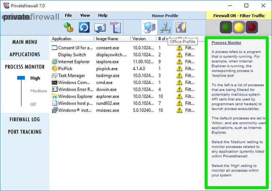Click the yellow Filter Traffic light
Screen dimensions: 272x191
point(239,27)
